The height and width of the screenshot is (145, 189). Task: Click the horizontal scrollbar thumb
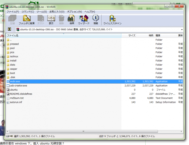pyautogui.click(x=83, y=131)
